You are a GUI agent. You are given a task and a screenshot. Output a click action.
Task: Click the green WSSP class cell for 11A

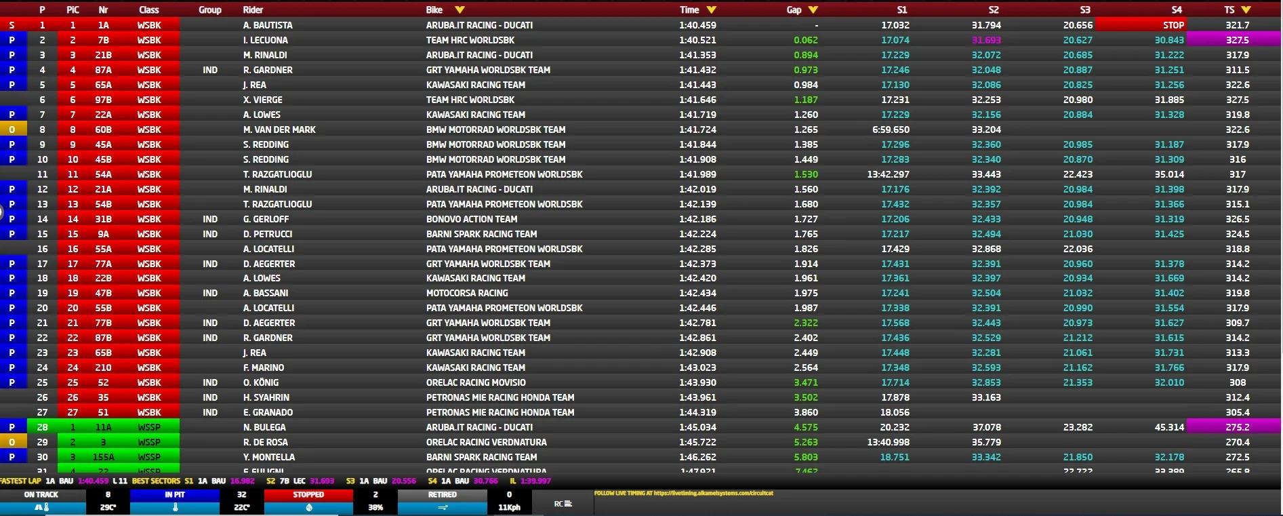[149, 427]
